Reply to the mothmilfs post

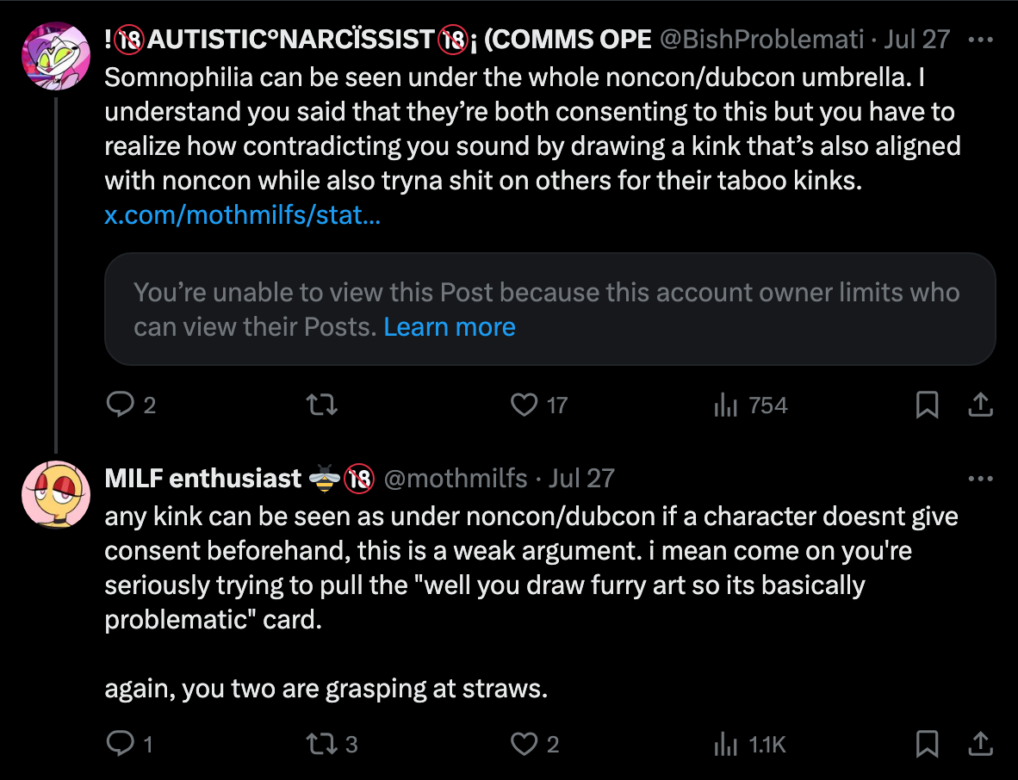point(119,744)
